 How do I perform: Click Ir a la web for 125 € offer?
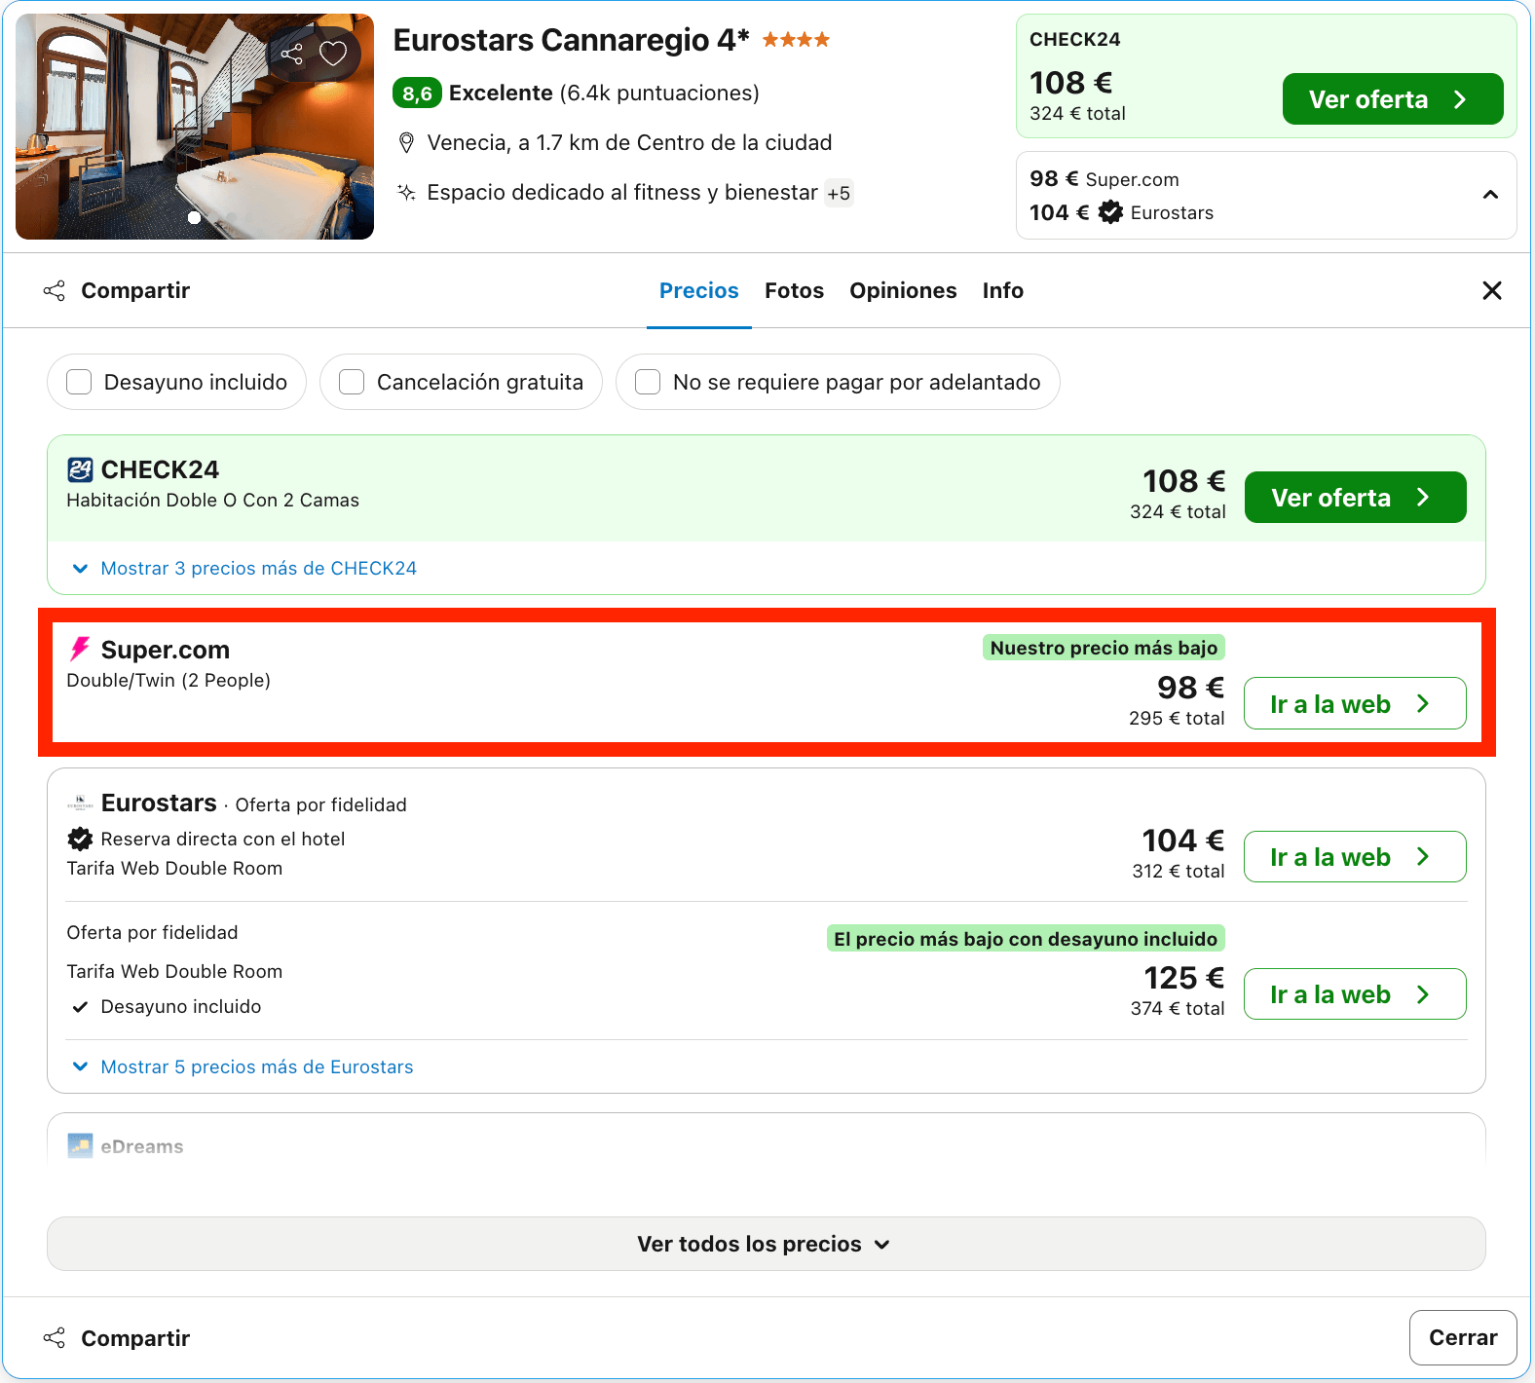1355,994
